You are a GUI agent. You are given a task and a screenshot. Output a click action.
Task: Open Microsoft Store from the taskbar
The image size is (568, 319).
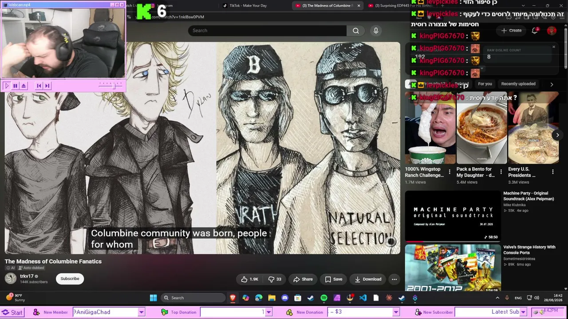298,298
